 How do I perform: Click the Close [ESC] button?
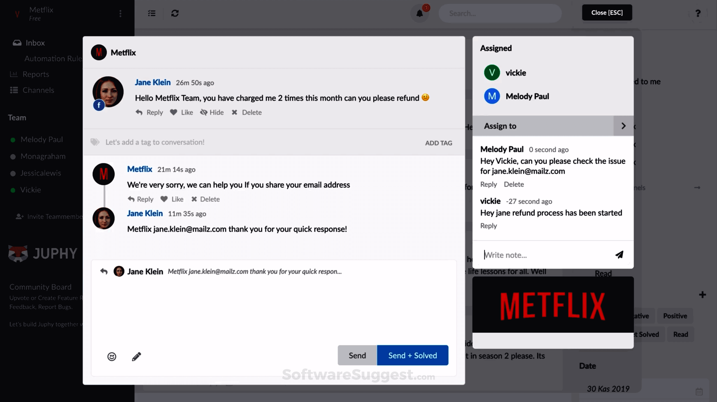click(x=607, y=13)
